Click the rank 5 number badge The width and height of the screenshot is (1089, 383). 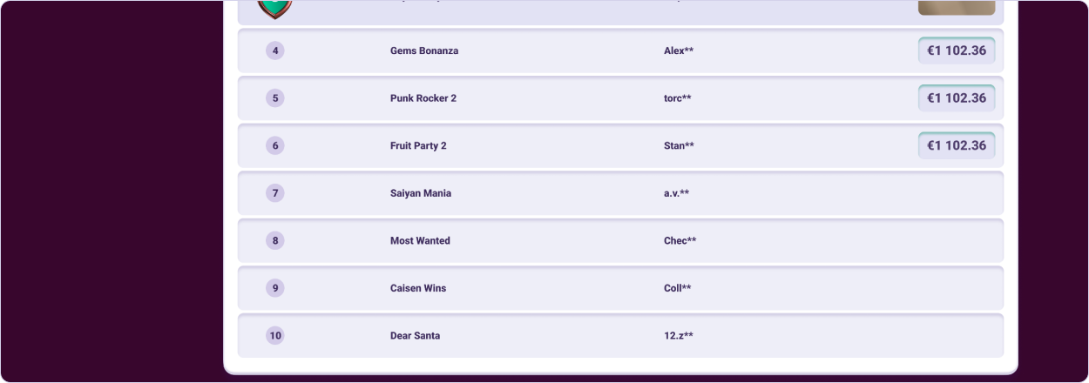tap(275, 98)
